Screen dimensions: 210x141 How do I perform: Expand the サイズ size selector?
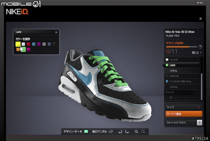[x=184, y=107]
